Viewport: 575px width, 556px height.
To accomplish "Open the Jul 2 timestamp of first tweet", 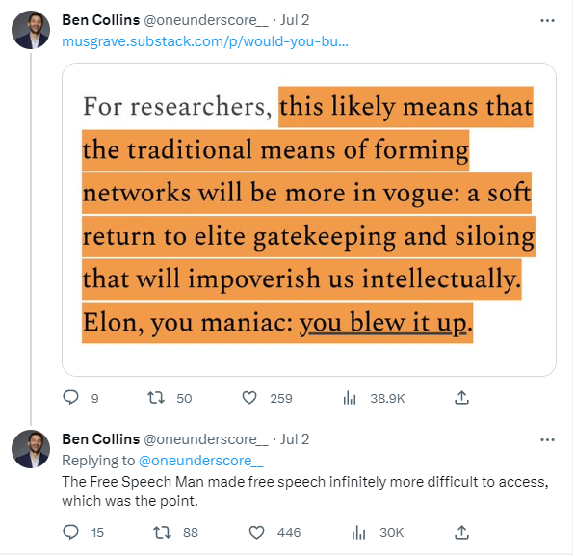I will pyautogui.click(x=295, y=20).
